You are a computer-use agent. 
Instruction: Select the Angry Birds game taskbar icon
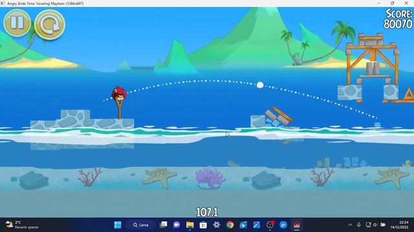click(296, 225)
